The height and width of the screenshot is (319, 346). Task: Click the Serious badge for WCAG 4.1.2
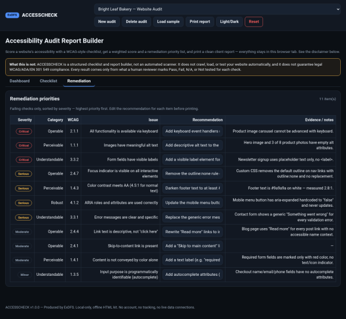[24, 203]
